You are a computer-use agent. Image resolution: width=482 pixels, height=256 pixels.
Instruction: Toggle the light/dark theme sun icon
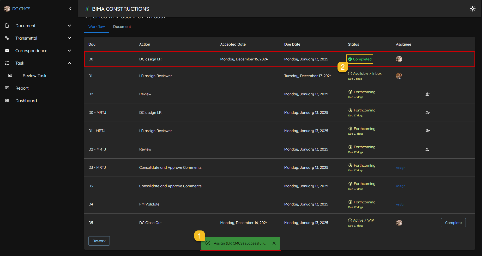tap(472, 9)
